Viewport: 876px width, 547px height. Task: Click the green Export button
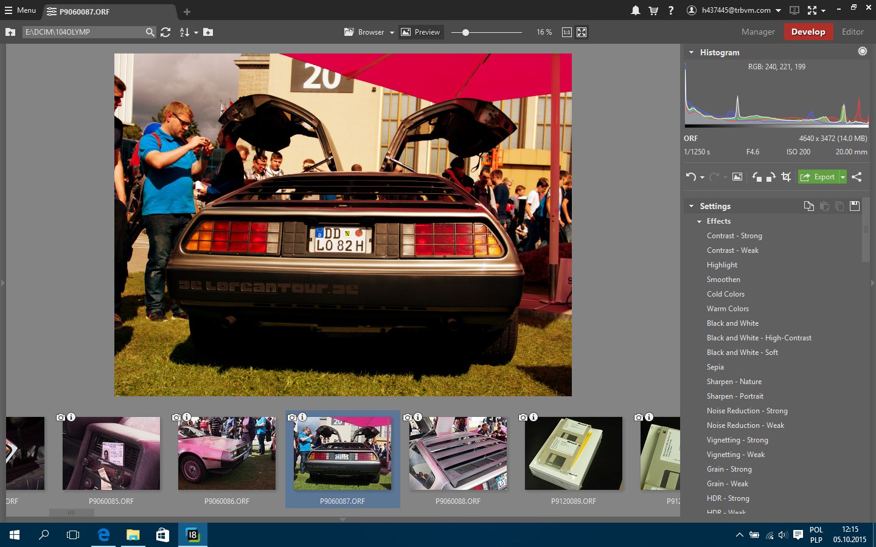(818, 177)
